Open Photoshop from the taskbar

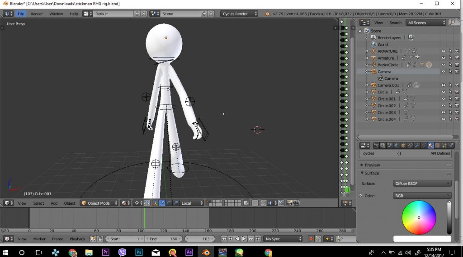[x=139, y=252]
